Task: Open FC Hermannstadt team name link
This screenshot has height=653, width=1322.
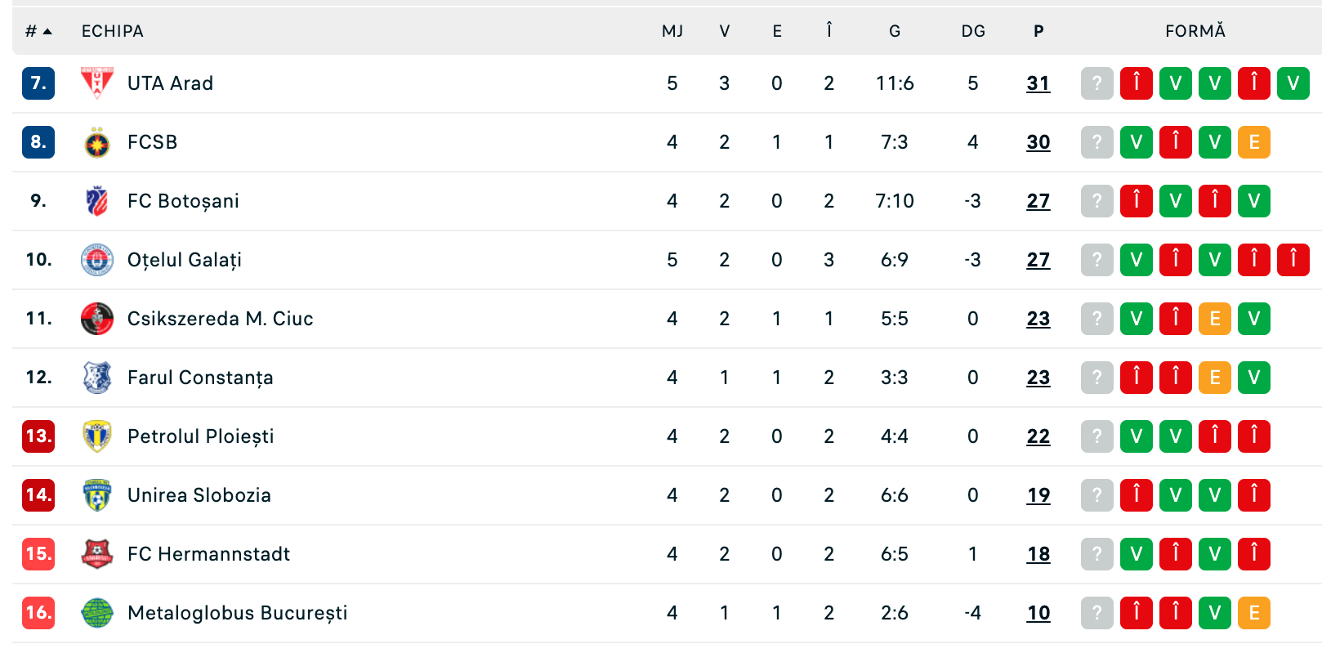Action: pyautogui.click(x=208, y=554)
